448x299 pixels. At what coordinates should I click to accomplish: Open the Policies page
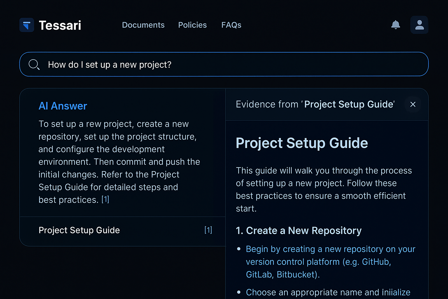click(x=192, y=25)
